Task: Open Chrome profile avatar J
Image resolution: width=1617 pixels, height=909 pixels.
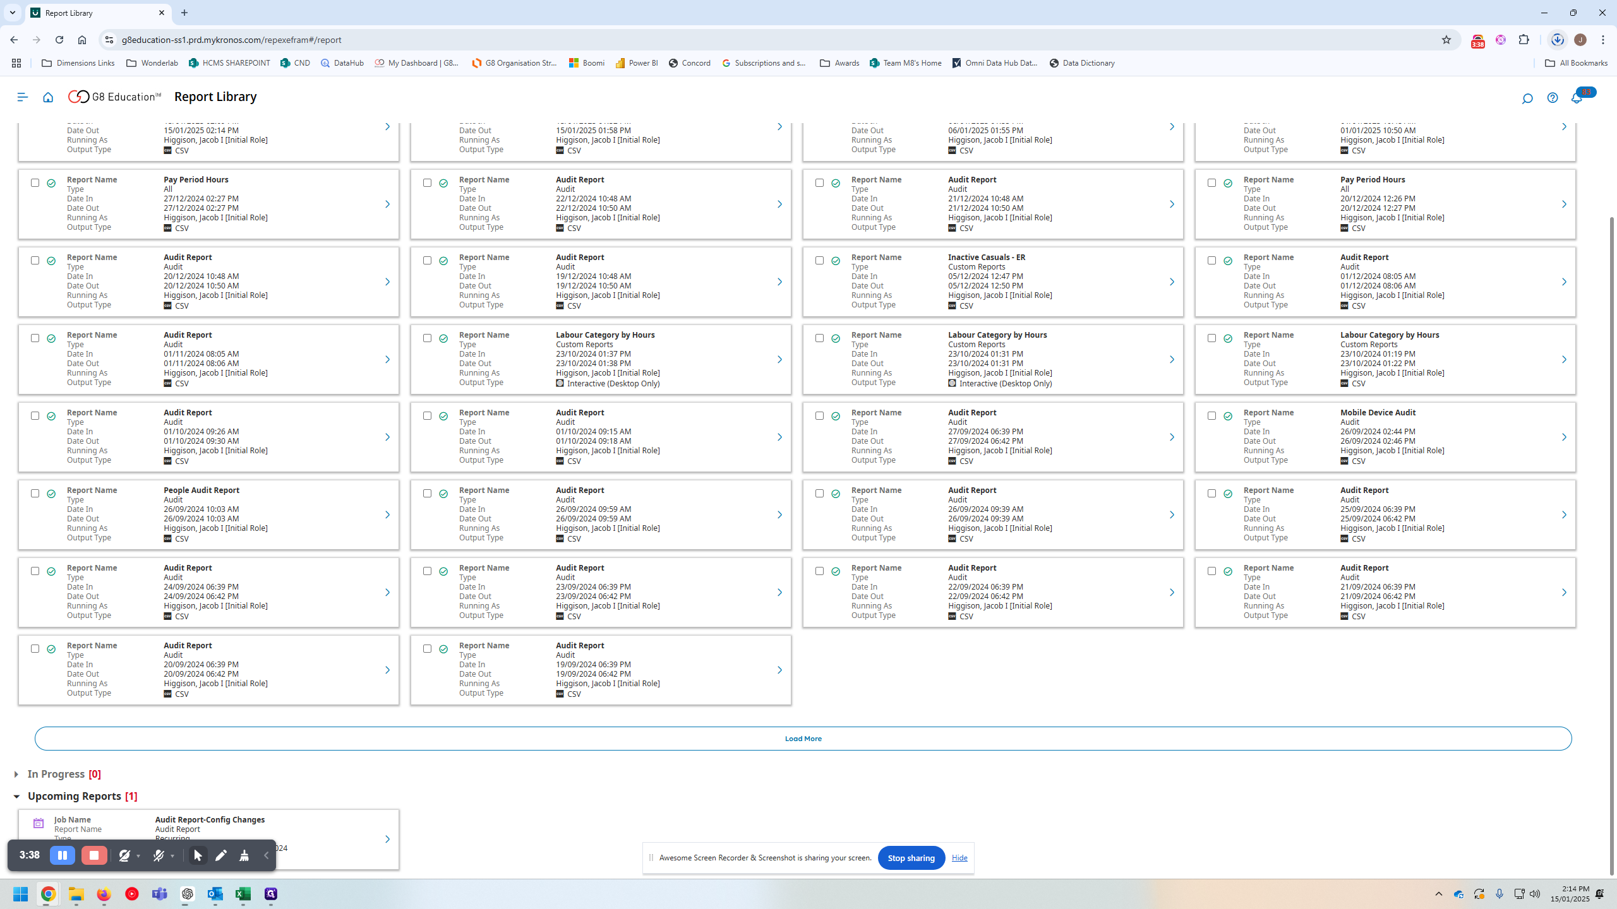Action: tap(1580, 40)
